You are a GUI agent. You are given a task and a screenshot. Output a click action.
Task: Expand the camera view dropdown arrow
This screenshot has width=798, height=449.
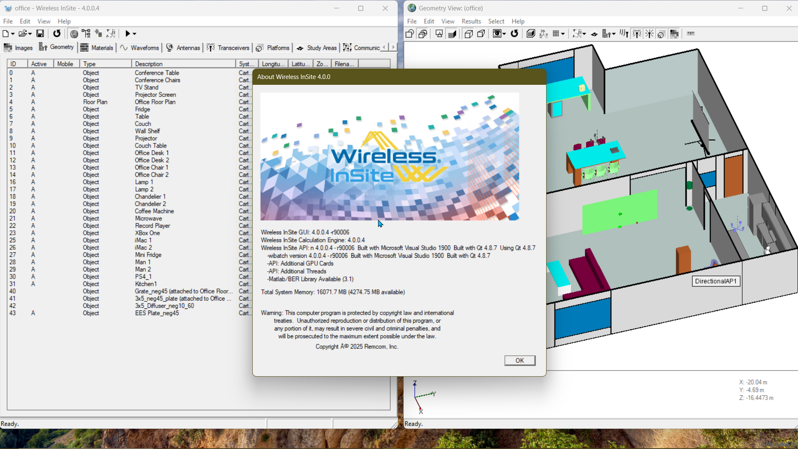[x=504, y=34]
